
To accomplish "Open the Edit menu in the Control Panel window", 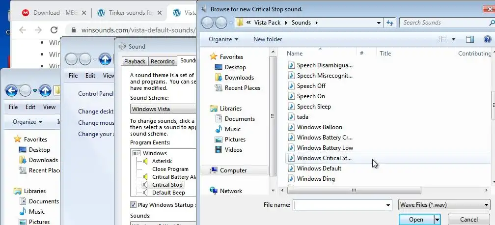I will pos(90,76).
